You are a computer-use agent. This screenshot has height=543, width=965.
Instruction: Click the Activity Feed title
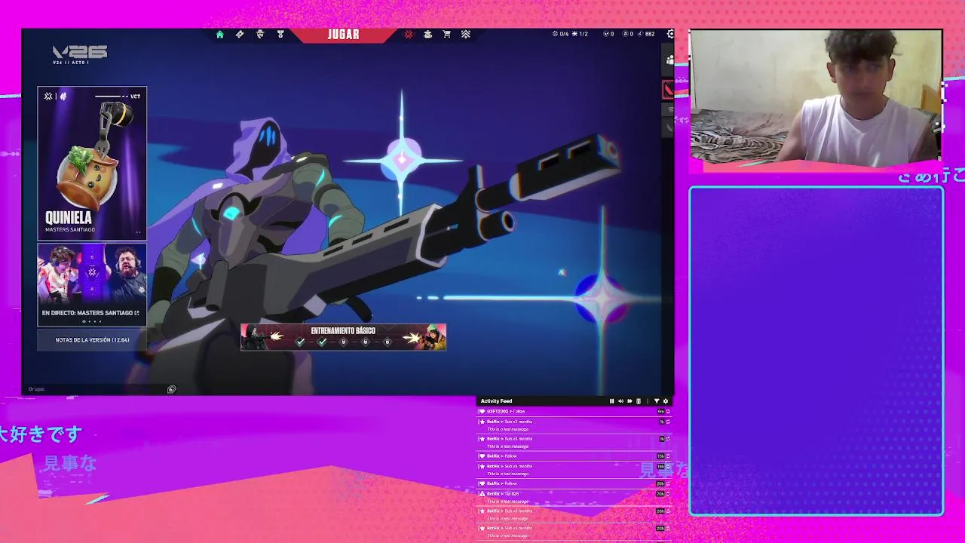coord(496,401)
